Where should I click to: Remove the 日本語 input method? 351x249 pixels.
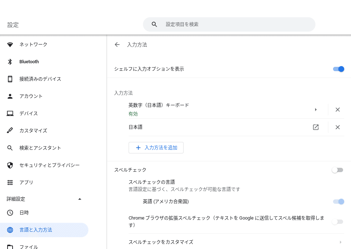338,127
